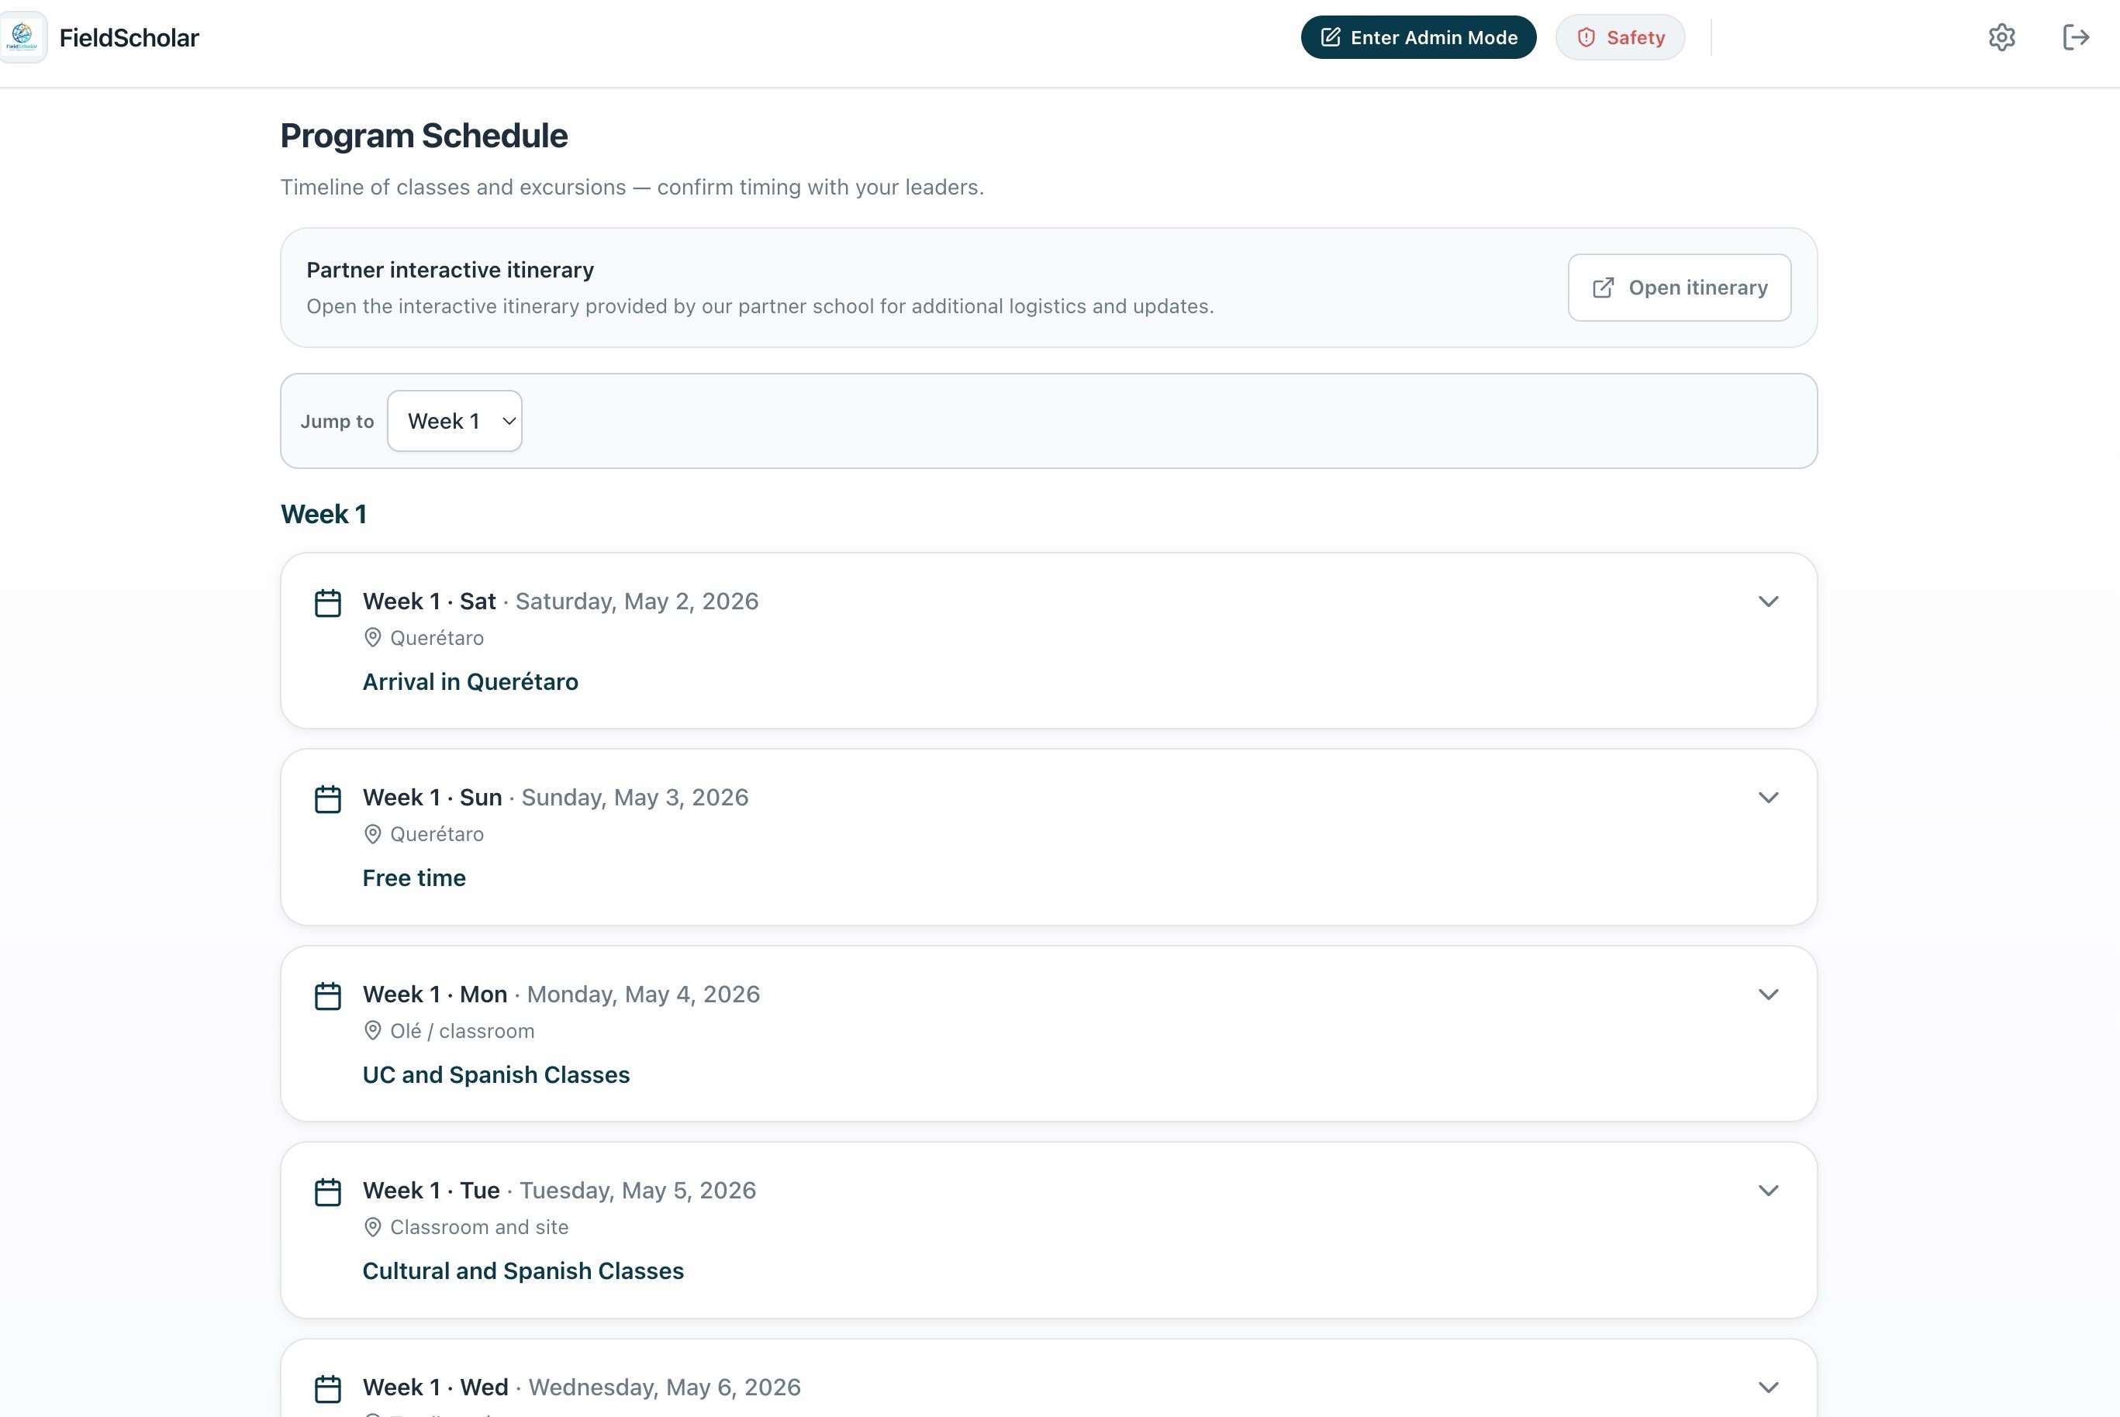Screen dimensions: 2120x1417
Task: Click the logout arrow icon
Action: pos(2076,37)
